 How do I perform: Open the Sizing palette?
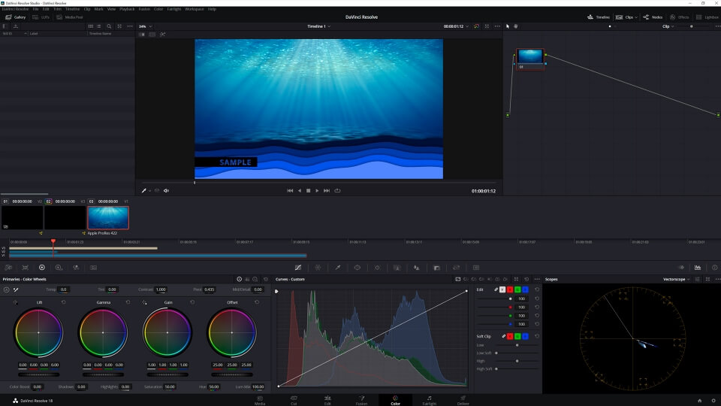456,268
